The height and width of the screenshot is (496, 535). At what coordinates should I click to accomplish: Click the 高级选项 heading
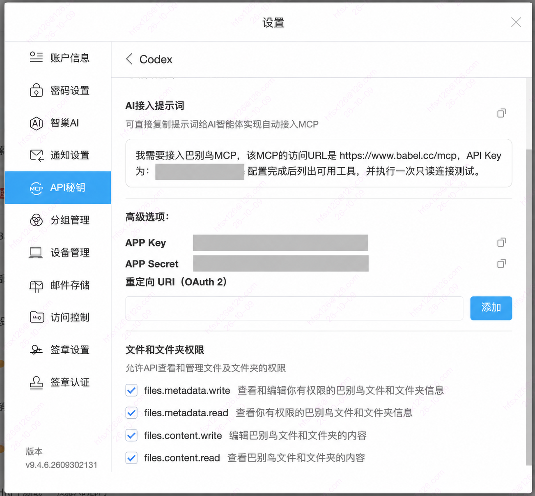coord(147,217)
